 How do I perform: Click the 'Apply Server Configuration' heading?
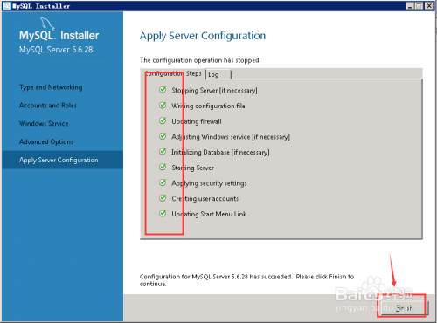click(203, 36)
